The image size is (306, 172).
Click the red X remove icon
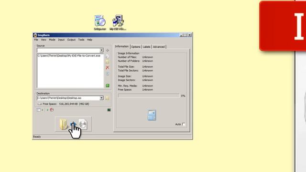(x=107, y=68)
